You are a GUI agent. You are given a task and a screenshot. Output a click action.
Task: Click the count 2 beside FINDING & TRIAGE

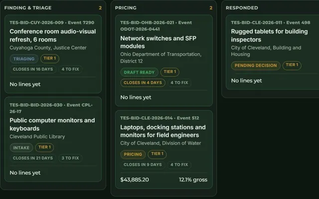(x=100, y=8)
